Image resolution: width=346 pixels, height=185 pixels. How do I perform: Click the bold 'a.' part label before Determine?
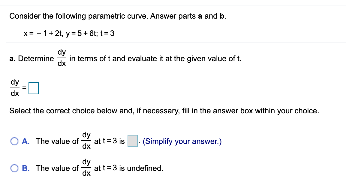(x=13, y=59)
